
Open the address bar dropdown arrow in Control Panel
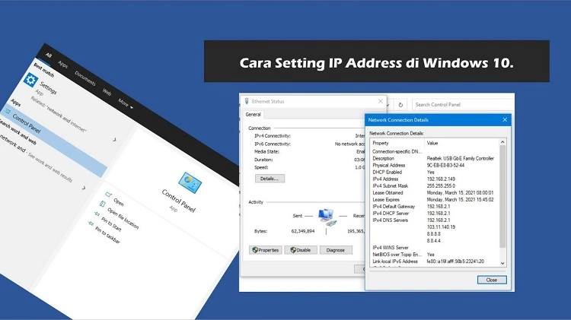388,105
